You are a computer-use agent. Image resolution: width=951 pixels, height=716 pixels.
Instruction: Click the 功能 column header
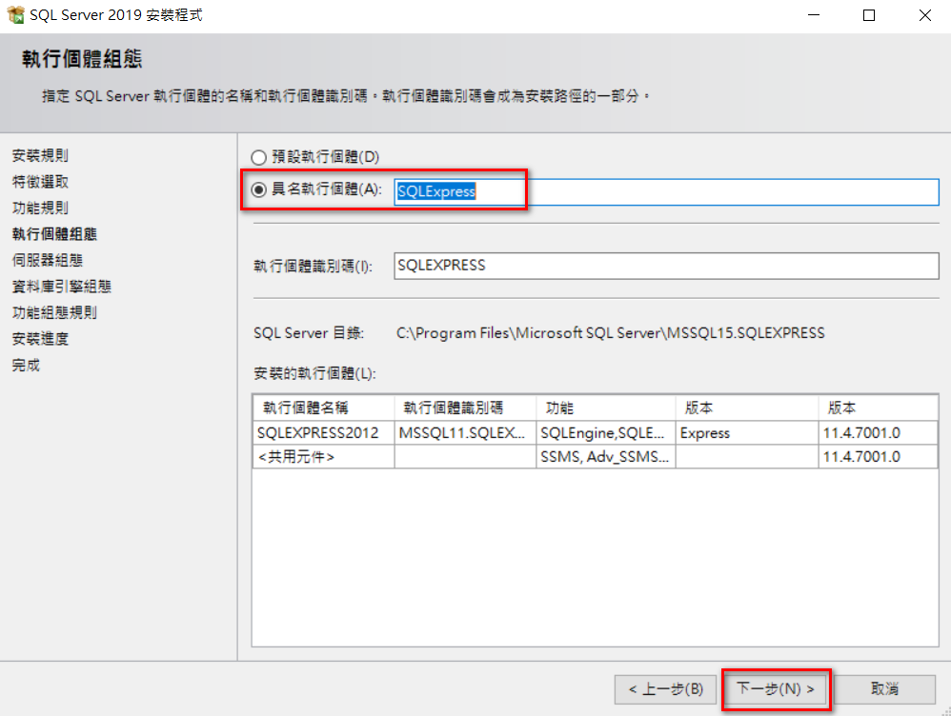[x=606, y=408]
